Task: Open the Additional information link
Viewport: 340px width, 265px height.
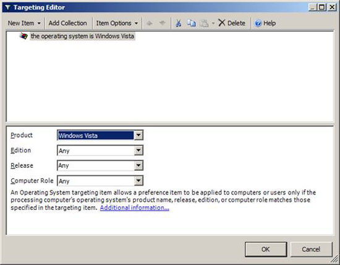Action: pos(134,207)
